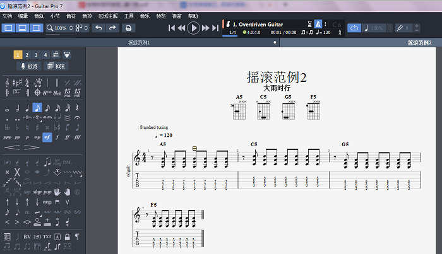This screenshot has height=254, width=442.
Task: Select voice 1 button
Action: (x=18, y=55)
